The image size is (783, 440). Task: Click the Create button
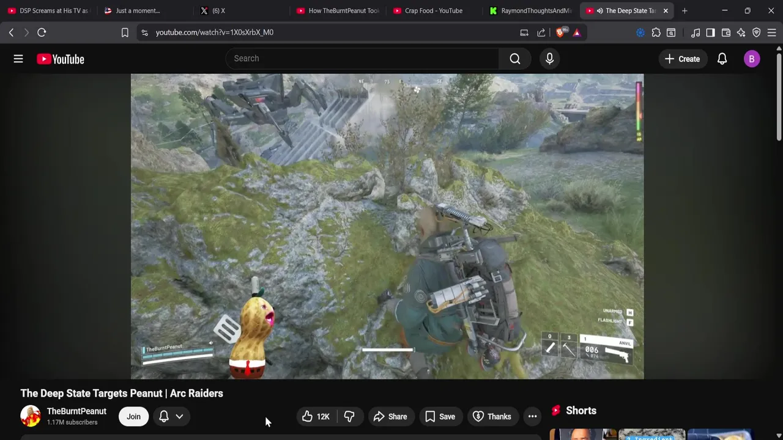coord(683,59)
